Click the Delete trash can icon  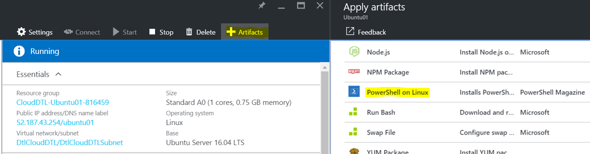(x=189, y=32)
